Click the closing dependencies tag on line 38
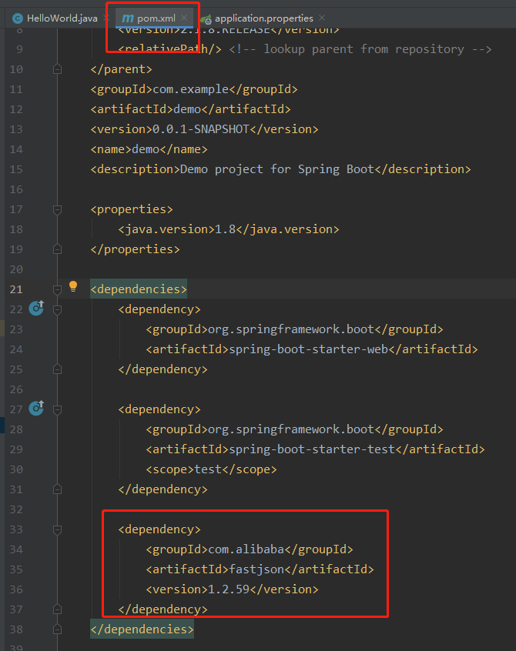Screen dimensions: 516x651 click(x=142, y=629)
